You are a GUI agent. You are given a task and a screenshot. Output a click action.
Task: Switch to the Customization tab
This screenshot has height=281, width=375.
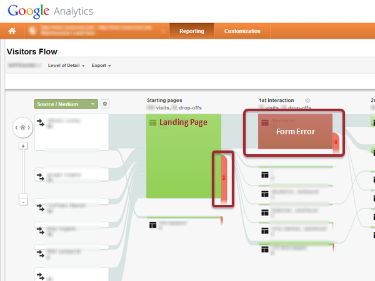click(x=242, y=31)
